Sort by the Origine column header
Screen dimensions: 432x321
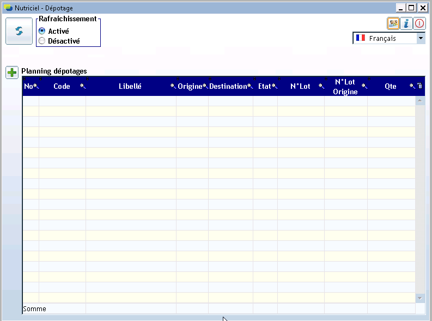pyautogui.click(x=190, y=87)
